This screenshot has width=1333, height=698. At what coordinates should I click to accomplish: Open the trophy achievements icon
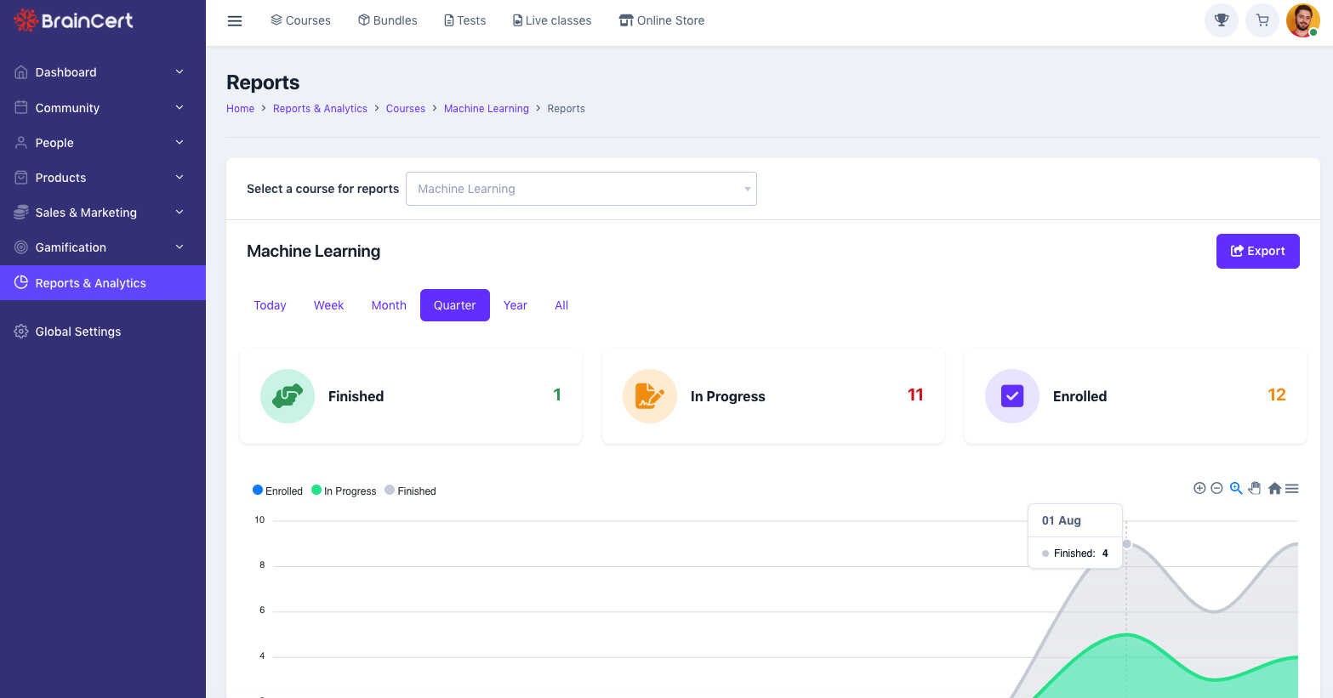[x=1222, y=20]
